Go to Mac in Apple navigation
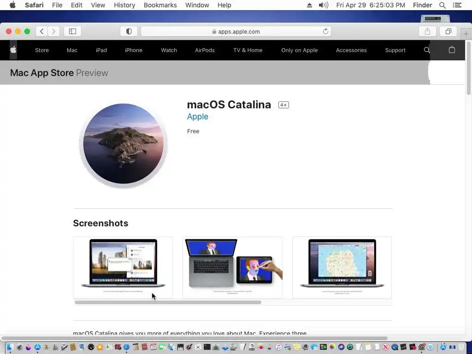Screen dimensions: 472x354 coord(72,50)
